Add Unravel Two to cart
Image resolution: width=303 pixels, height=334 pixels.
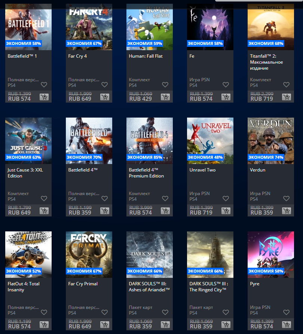(x=226, y=211)
